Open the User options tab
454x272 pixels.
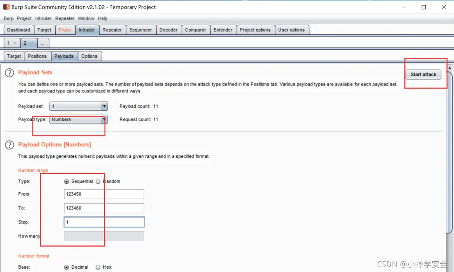(291, 30)
